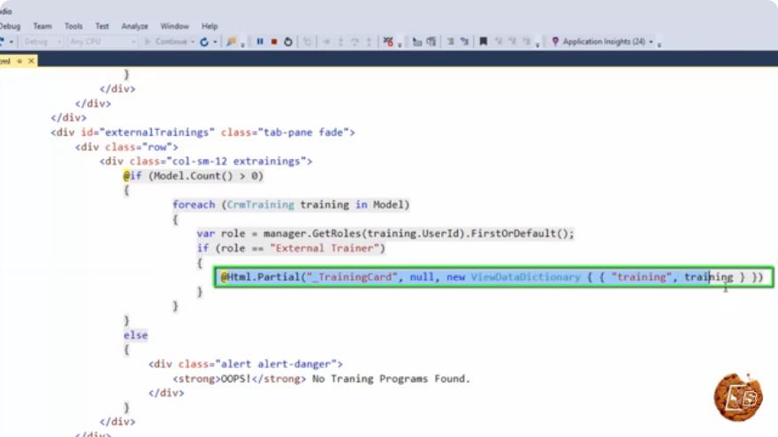The image size is (778, 437).
Task: Expand the Application Insights dropdown arrow
Action: pyautogui.click(x=651, y=41)
